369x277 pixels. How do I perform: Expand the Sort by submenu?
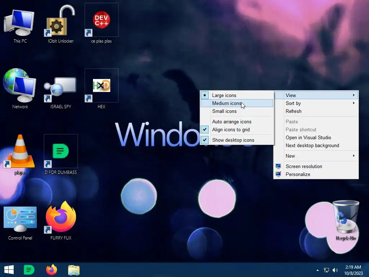click(x=316, y=103)
